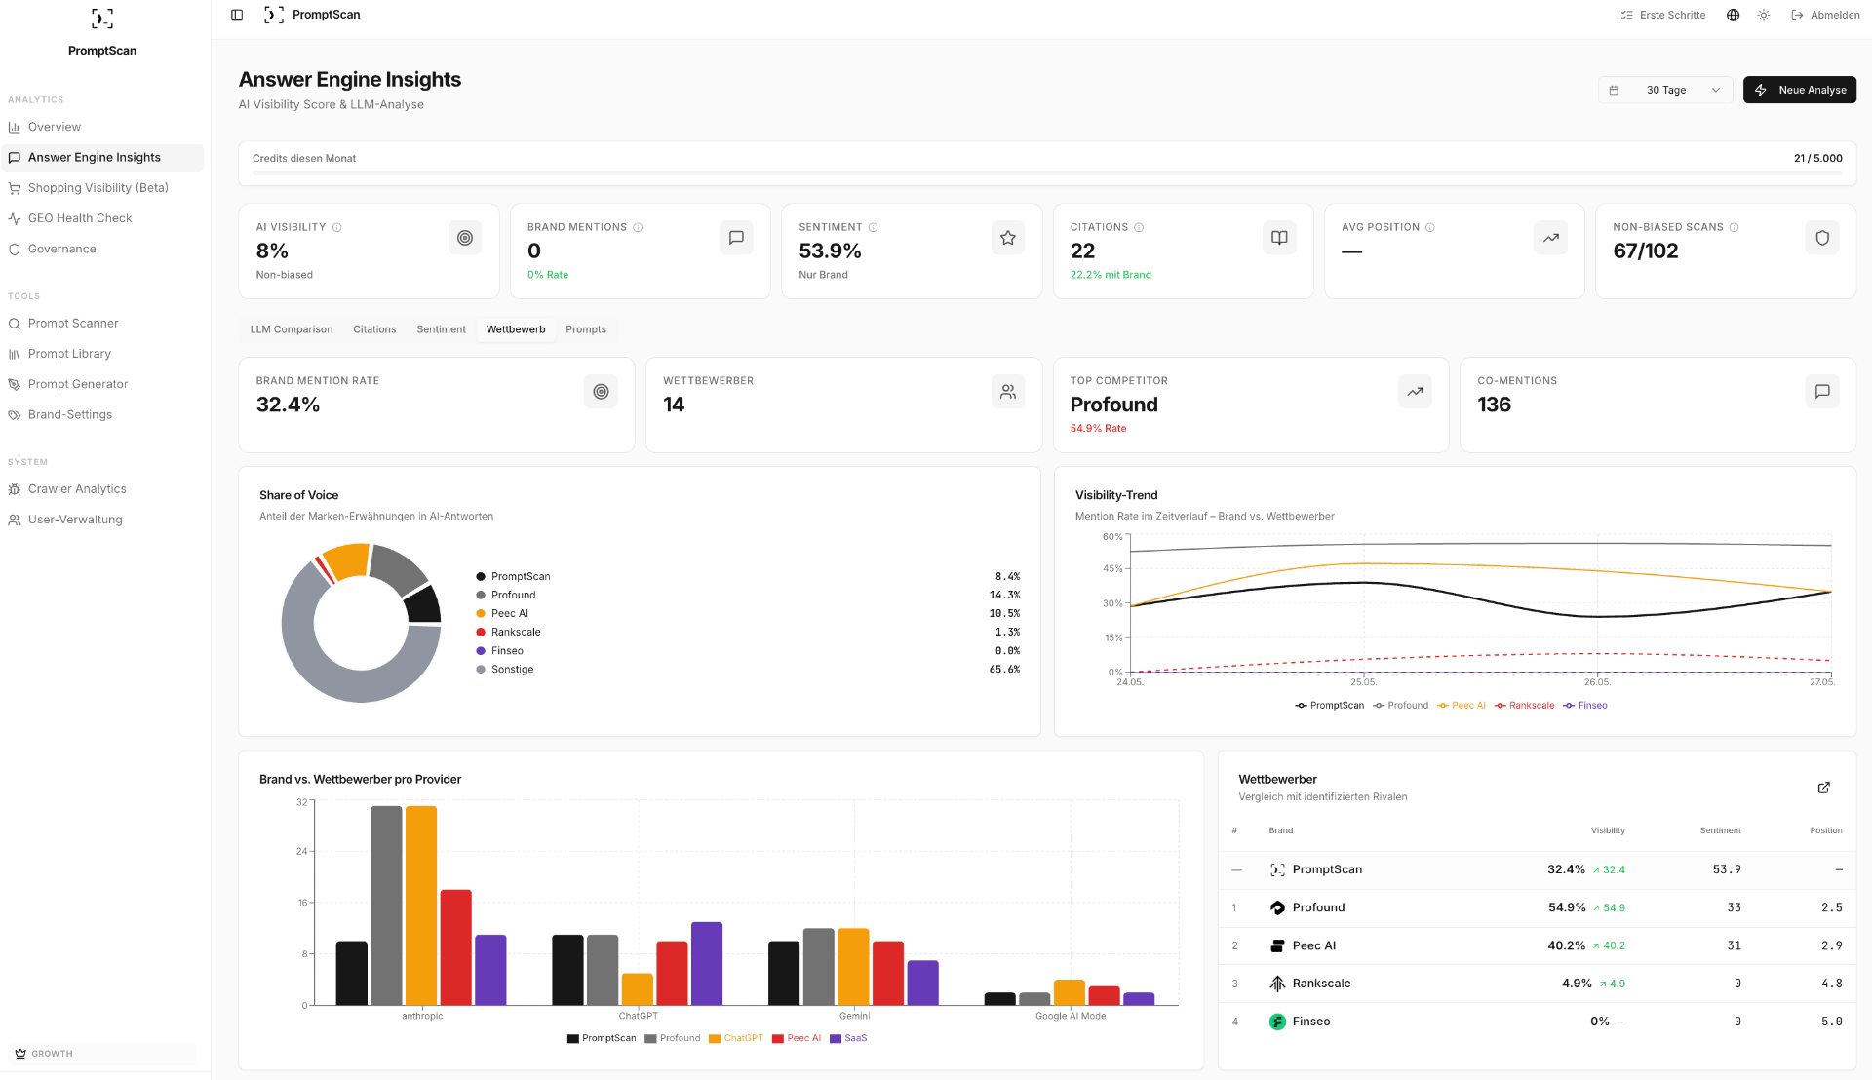This screenshot has width=1872, height=1080.
Task: Toggle Peec AI series in Visibility-Trend legend
Action: (1462, 706)
